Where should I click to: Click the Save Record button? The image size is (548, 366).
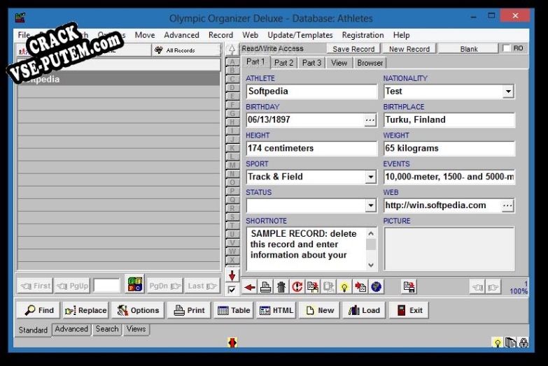coord(353,49)
